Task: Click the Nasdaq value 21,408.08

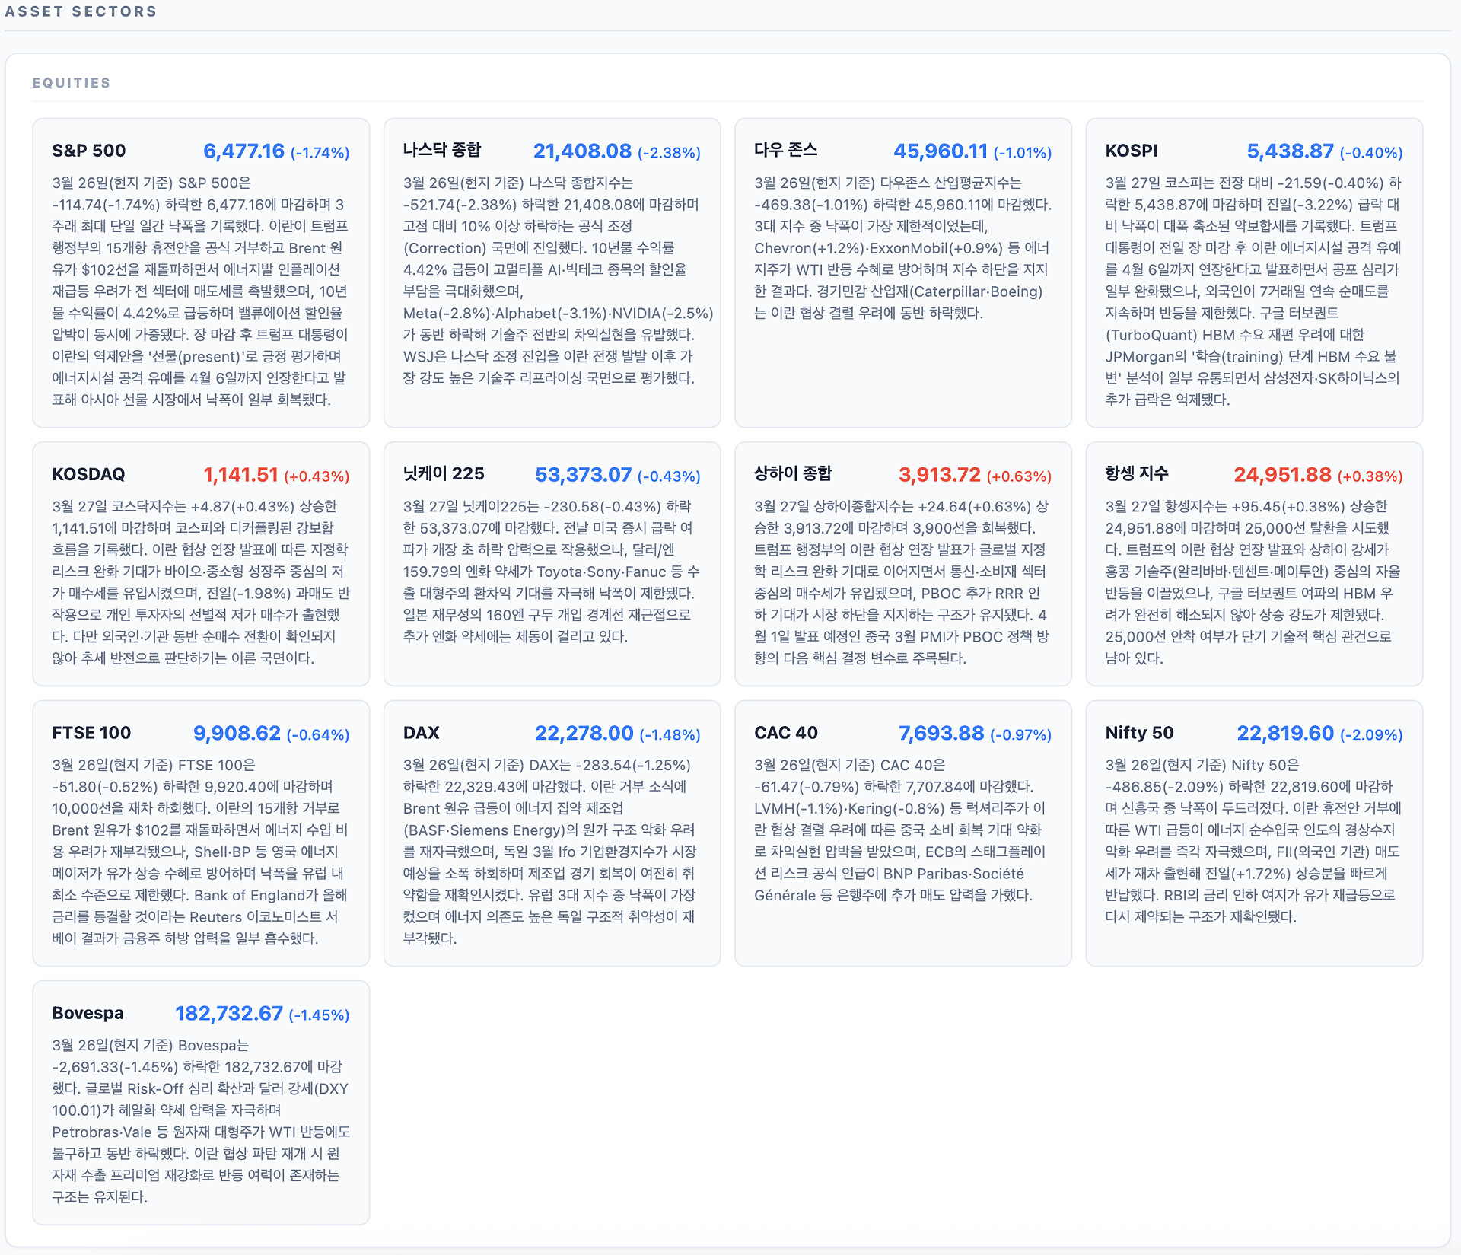Action: click(582, 151)
